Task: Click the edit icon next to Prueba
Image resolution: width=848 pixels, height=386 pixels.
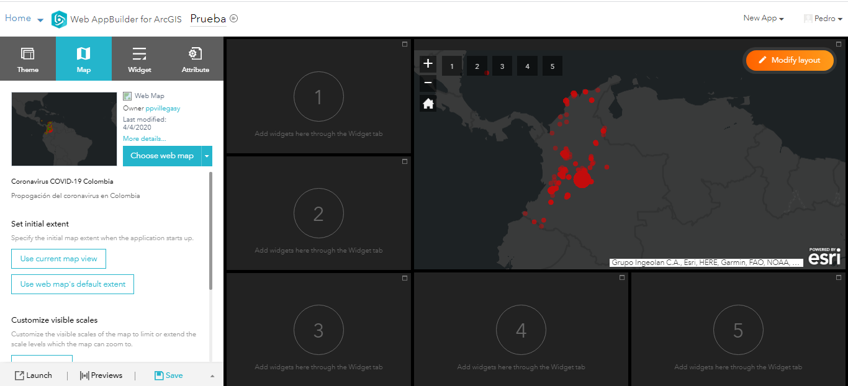Action: point(233,19)
